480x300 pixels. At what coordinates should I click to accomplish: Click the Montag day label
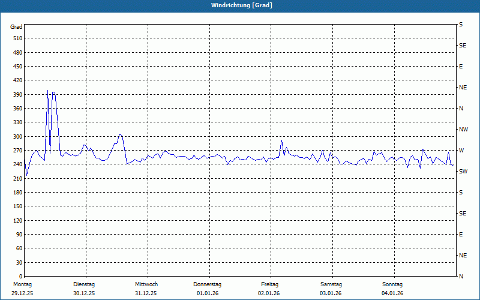click(x=22, y=284)
